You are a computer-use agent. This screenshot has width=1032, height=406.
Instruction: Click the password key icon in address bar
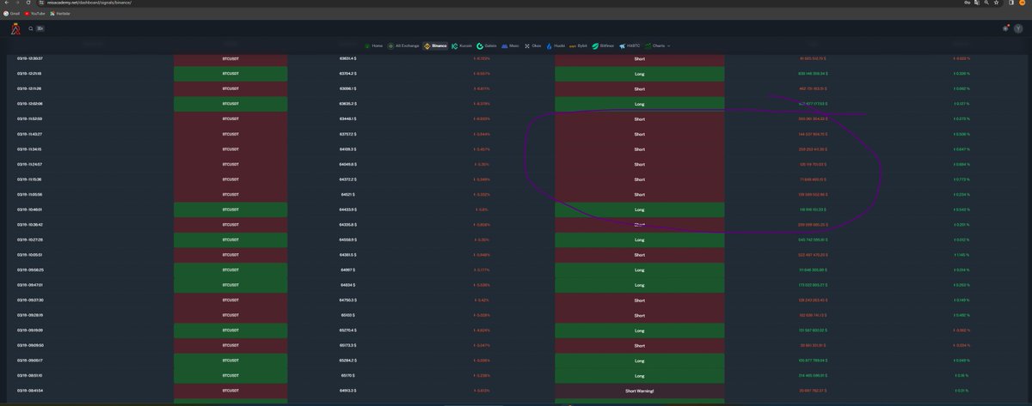pos(967,3)
